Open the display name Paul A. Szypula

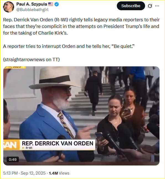(32, 4)
